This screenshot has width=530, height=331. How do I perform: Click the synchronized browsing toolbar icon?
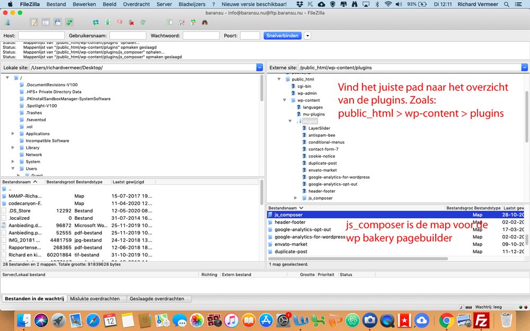[193, 22]
